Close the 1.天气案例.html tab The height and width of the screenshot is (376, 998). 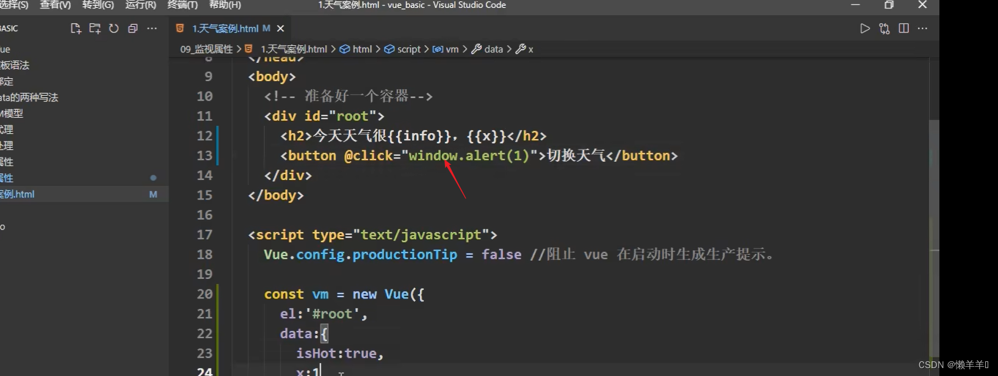[x=280, y=29]
